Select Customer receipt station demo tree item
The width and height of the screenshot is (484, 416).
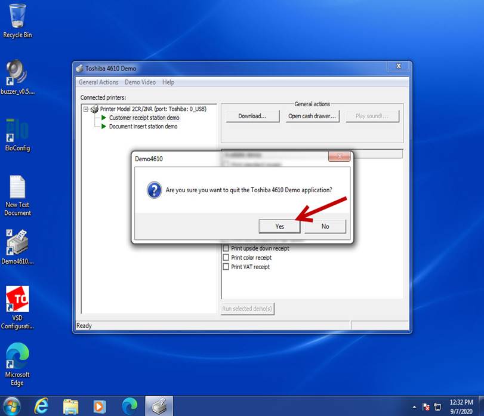(144, 118)
